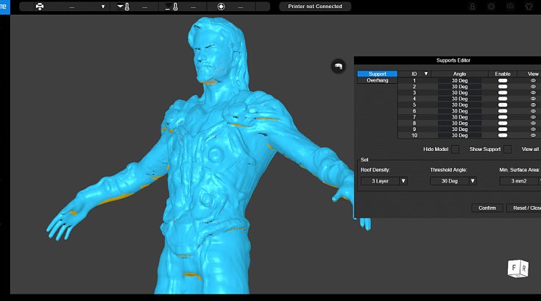
Task: Toggle view eye icon for support ID 10
Action: (533, 135)
